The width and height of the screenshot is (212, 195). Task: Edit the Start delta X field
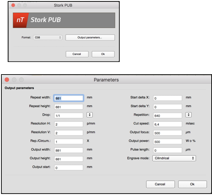coord(167,98)
